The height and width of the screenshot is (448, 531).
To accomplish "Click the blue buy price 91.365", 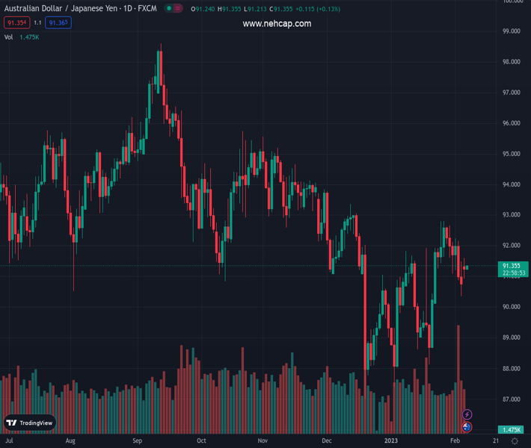I will [x=58, y=23].
